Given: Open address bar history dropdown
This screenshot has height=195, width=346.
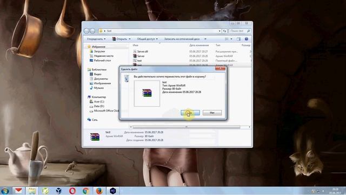Looking at the screenshot, I should click(219, 31).
